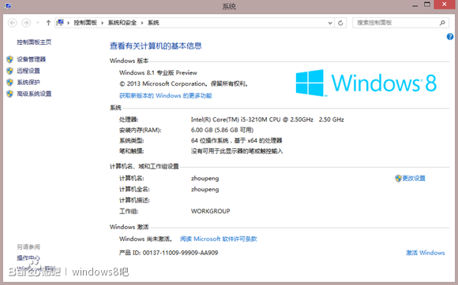Open 阅读 Microsoft 软件许可条款 link
Viewport: 458px width, 285px height.
[219, 239]
